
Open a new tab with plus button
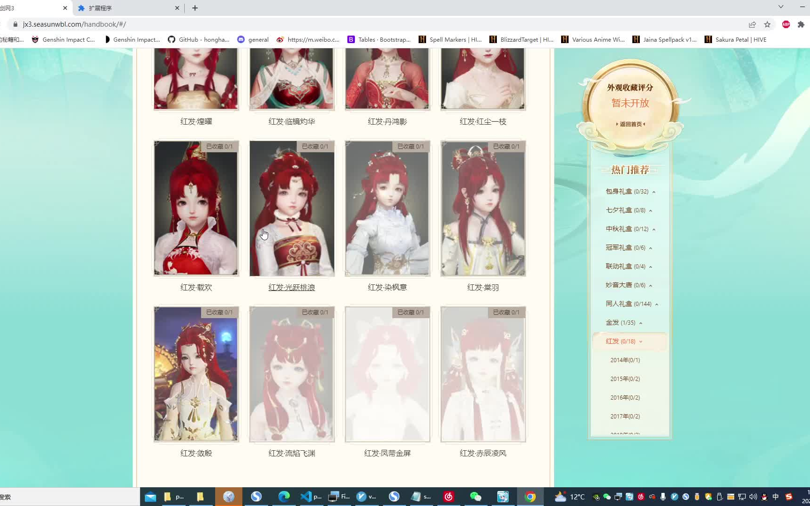(195, 8)
